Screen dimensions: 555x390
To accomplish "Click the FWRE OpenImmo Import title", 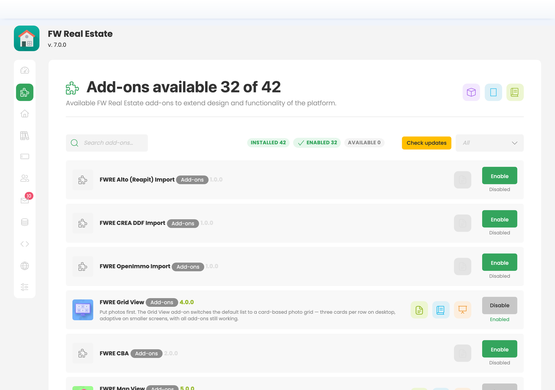I will coord(135,266).
